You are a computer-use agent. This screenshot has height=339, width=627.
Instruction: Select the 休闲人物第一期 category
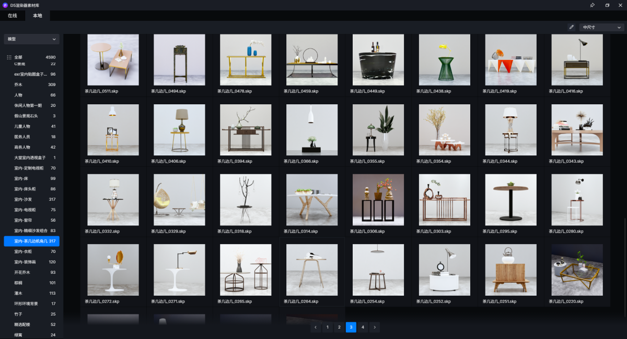coord(32,105)
